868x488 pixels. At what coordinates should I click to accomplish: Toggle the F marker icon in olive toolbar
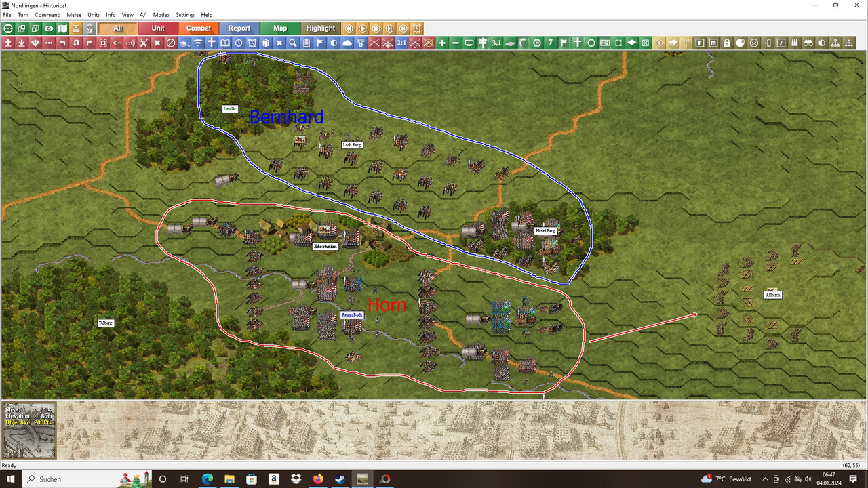tap(700, 43)
